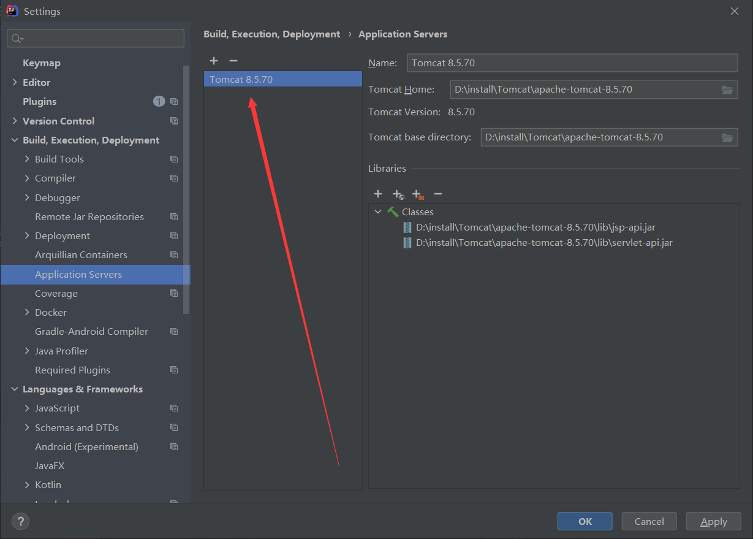Select the jsp-api.jar library path
The width and height of the screenshot is (753, 539).
click(536, 227)
